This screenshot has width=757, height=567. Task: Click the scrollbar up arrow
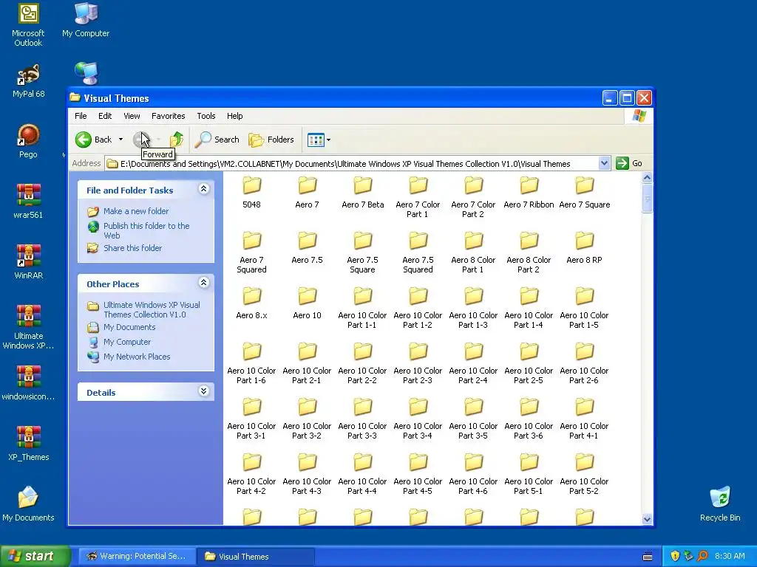(647, 178)
